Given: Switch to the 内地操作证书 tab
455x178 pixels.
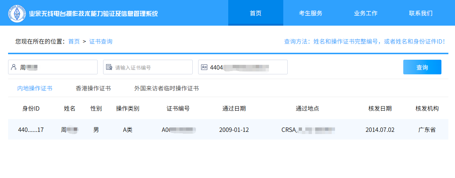Looking at the screenshot, I should 35,88.
